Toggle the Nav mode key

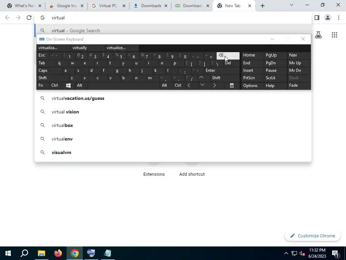(299, 55)
